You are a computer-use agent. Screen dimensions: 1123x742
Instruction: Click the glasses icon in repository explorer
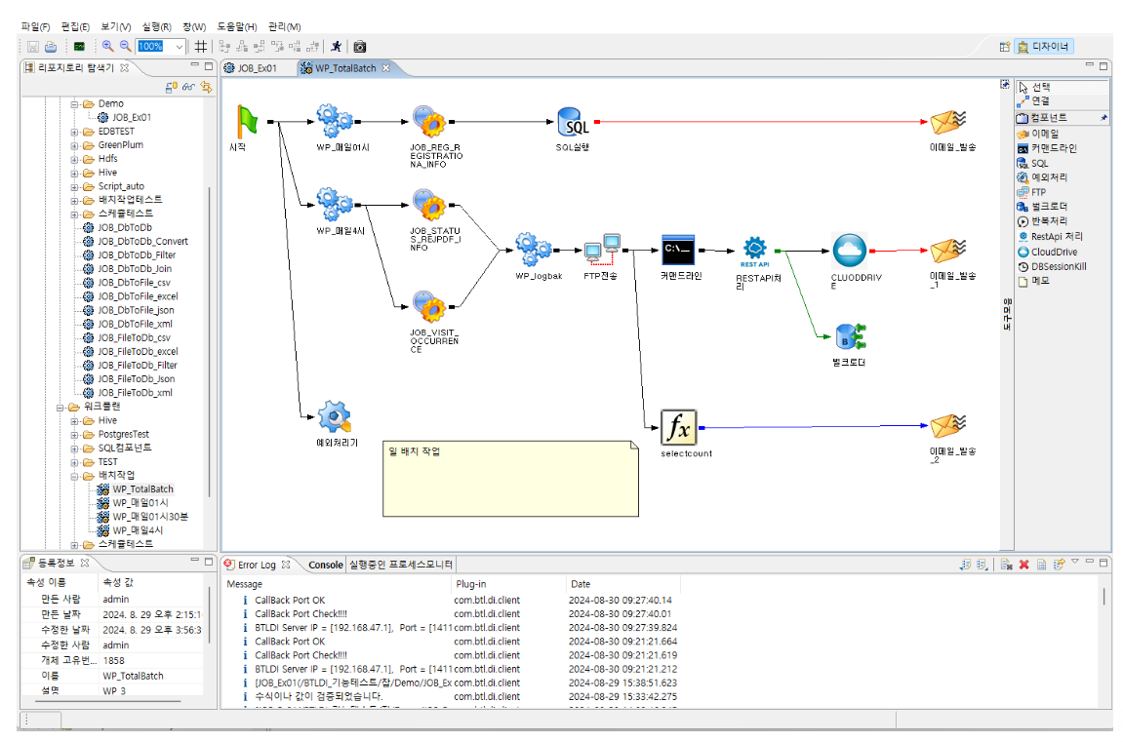(188, 87)
